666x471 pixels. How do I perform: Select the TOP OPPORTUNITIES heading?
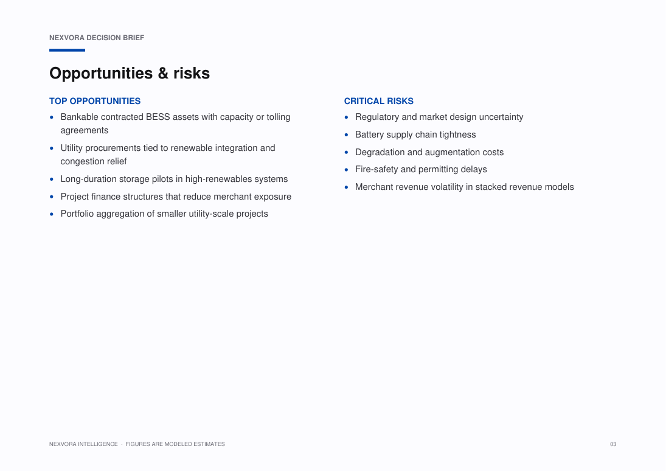95,101
